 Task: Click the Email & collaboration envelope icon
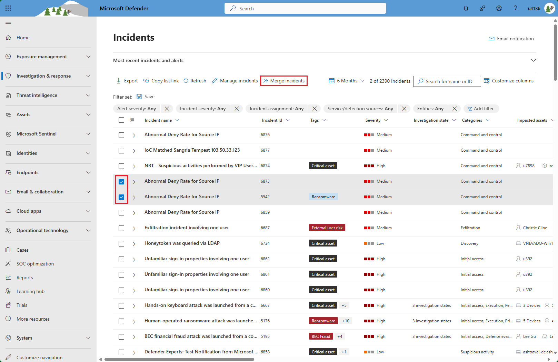8,192
